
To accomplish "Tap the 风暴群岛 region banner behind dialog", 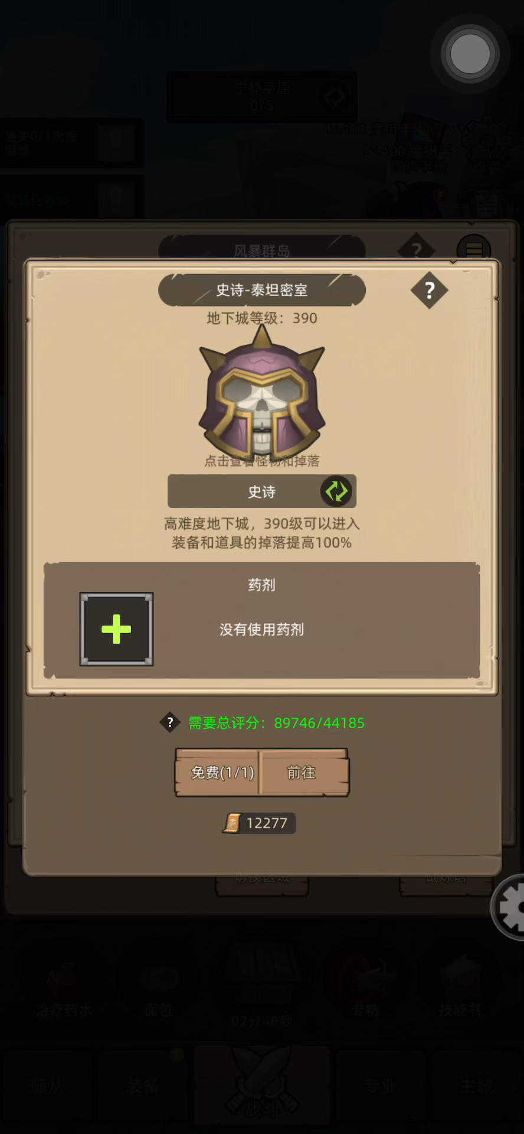I will [x=261, y=250].
